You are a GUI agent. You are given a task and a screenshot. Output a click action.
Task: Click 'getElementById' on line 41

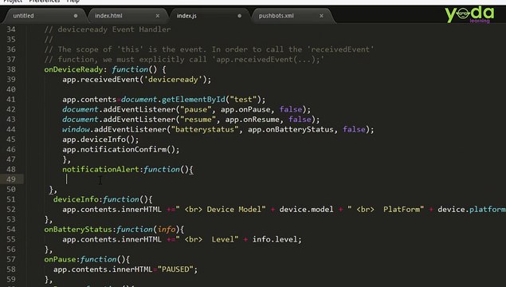click(x=193, y=100)
